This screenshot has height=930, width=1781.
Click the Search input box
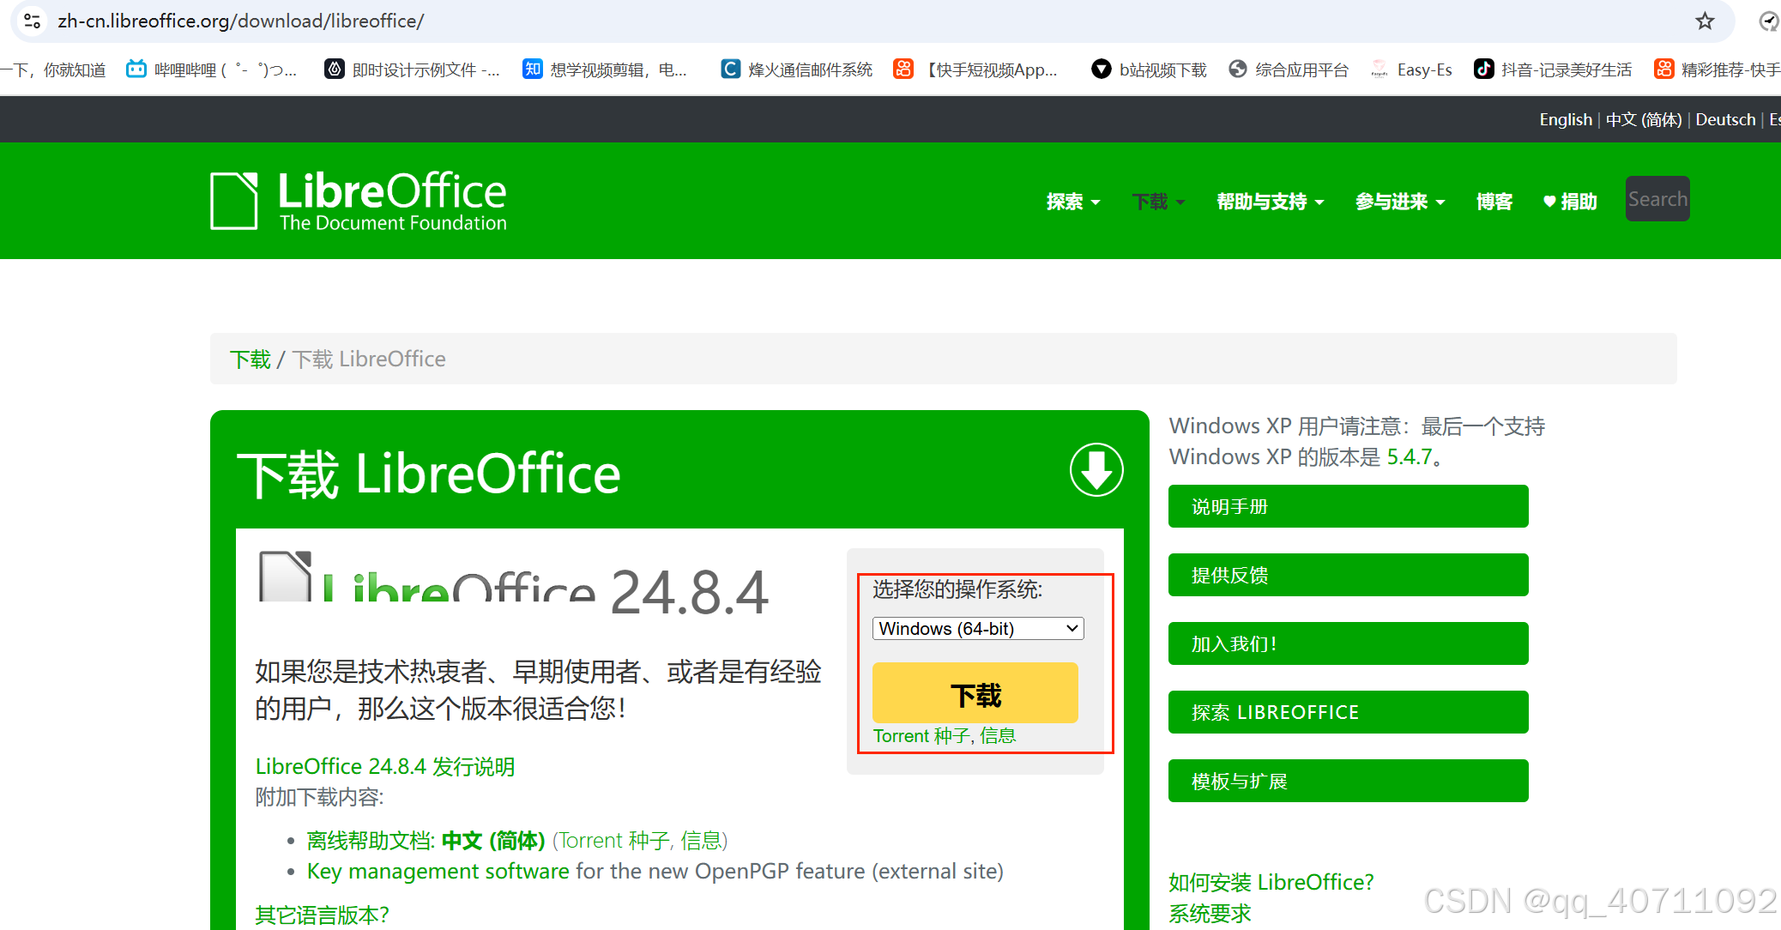coord(1657,199)
